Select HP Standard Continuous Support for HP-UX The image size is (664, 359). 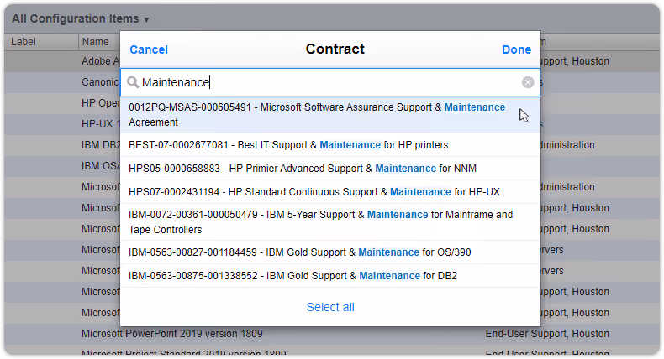330,192
